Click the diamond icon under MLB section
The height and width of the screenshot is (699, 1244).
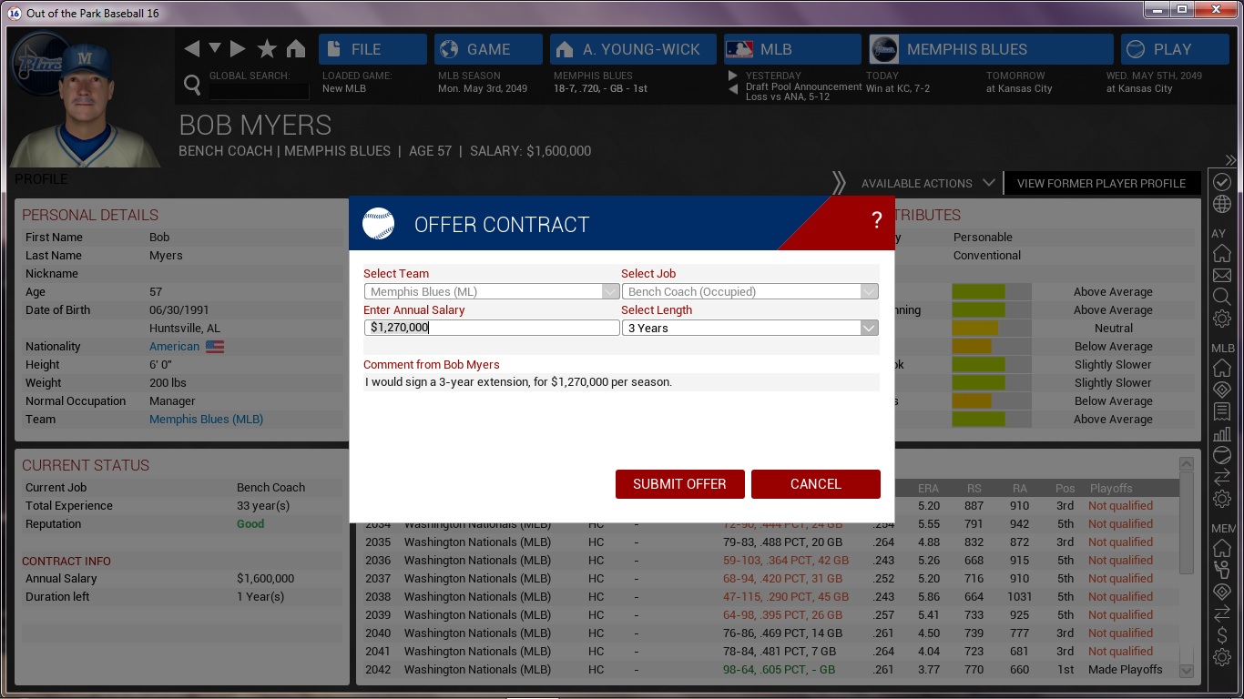point(1222,390)
